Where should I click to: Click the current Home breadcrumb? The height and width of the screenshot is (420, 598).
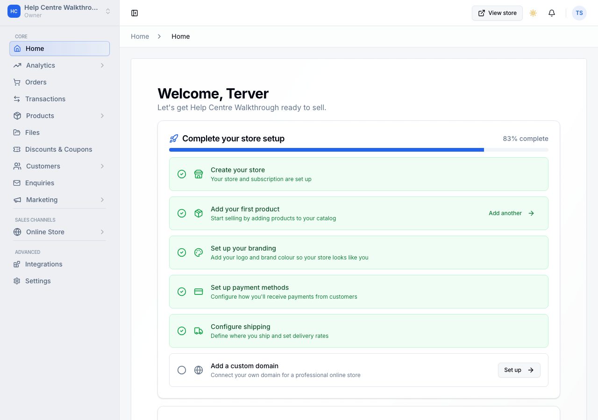coord(180,36)
